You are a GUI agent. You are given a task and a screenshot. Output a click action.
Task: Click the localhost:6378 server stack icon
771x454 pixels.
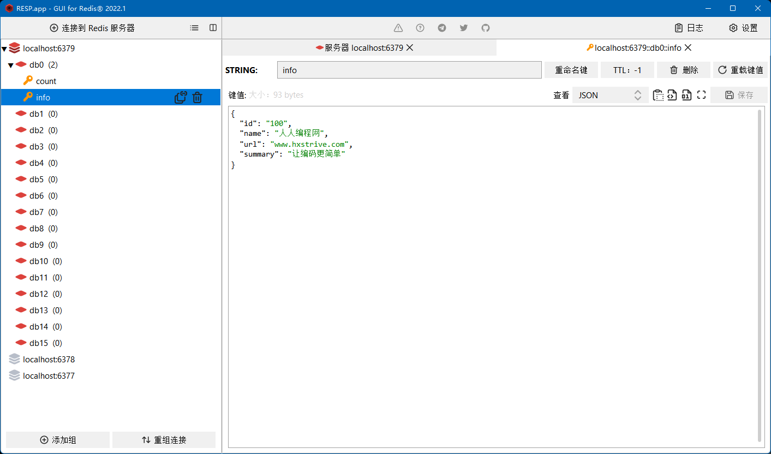coord(15,359)
